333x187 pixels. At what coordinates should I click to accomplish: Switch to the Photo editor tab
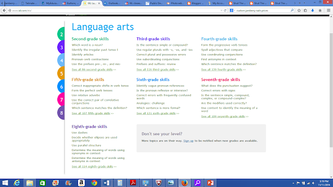175,3
